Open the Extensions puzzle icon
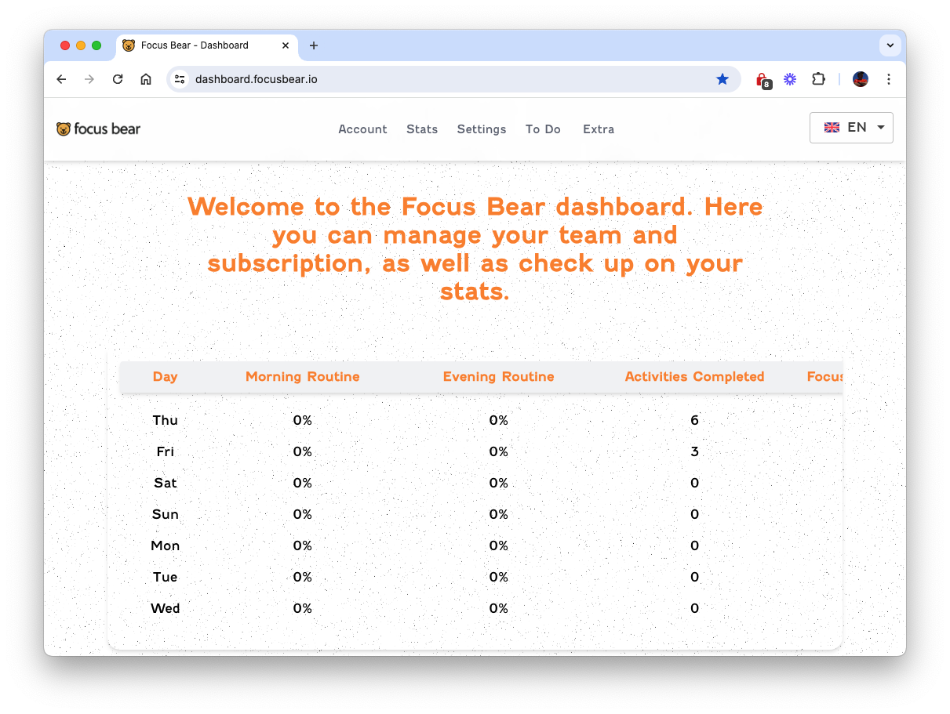Screen dimensions: 950x714 818,79
